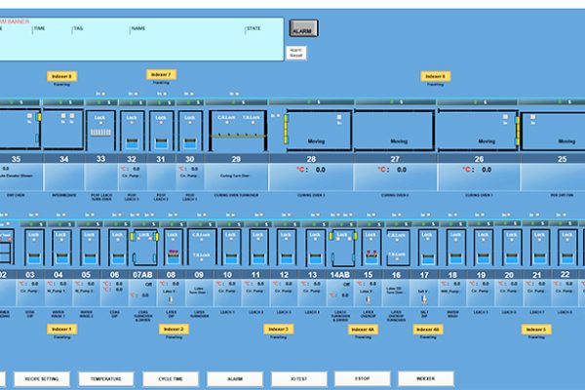
Task: Open the IO TEST screen
Action: 299,379
